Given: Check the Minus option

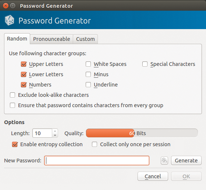Looking at the screenshot, I should [88, 74].
